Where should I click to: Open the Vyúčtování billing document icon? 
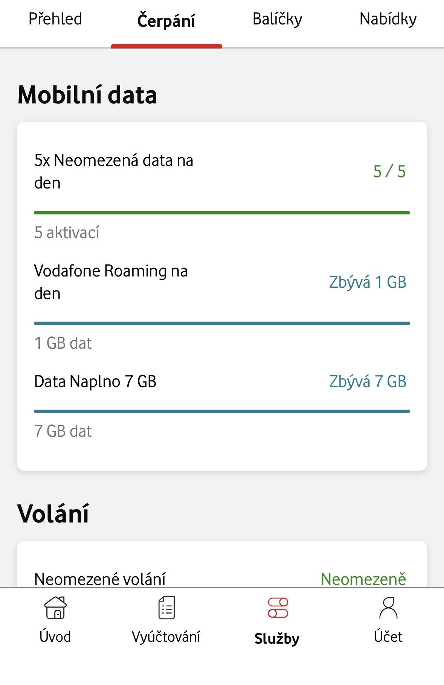pyautogui.click(x=166, y=608)
